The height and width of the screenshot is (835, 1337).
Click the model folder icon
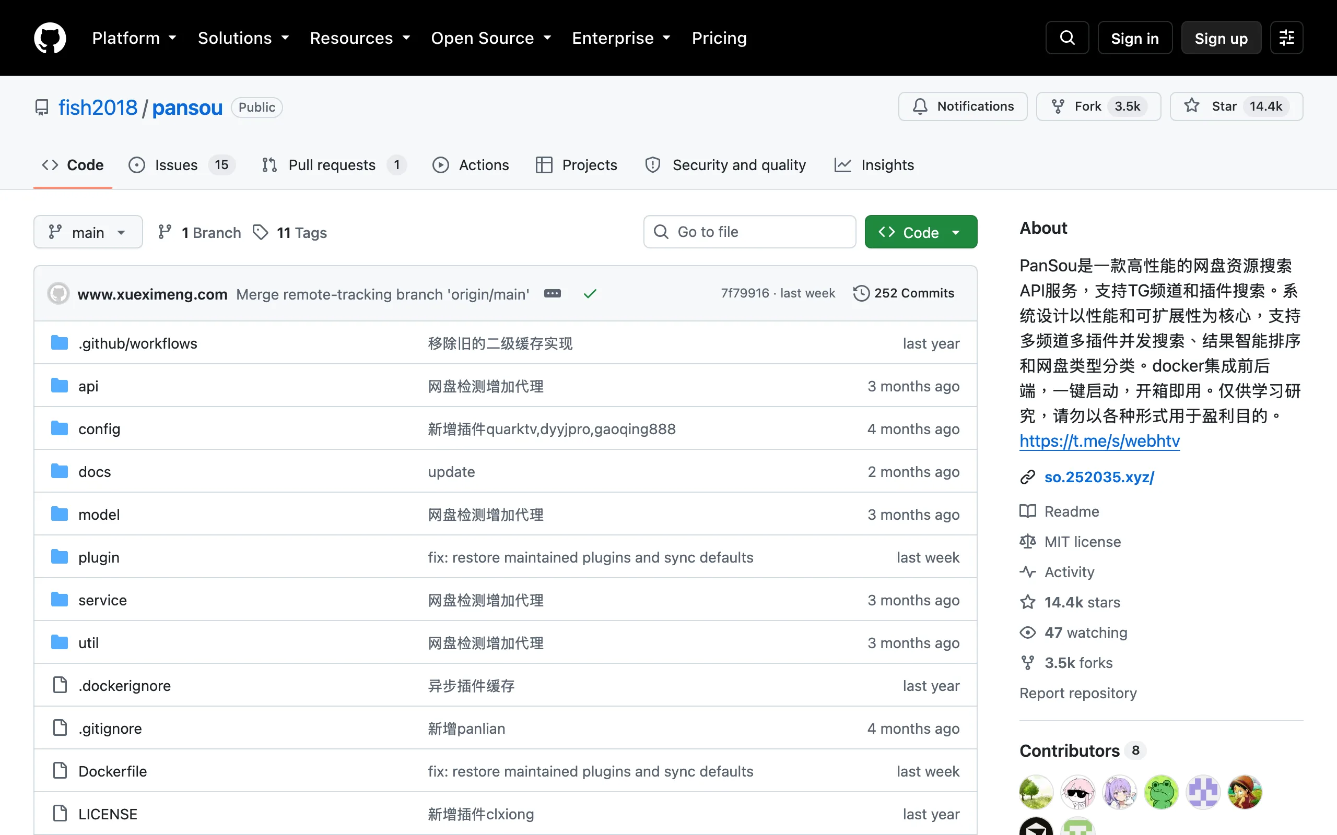(x=59, y=514)
